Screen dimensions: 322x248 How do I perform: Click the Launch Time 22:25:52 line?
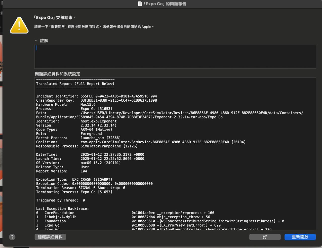click(x=90, y=158)
